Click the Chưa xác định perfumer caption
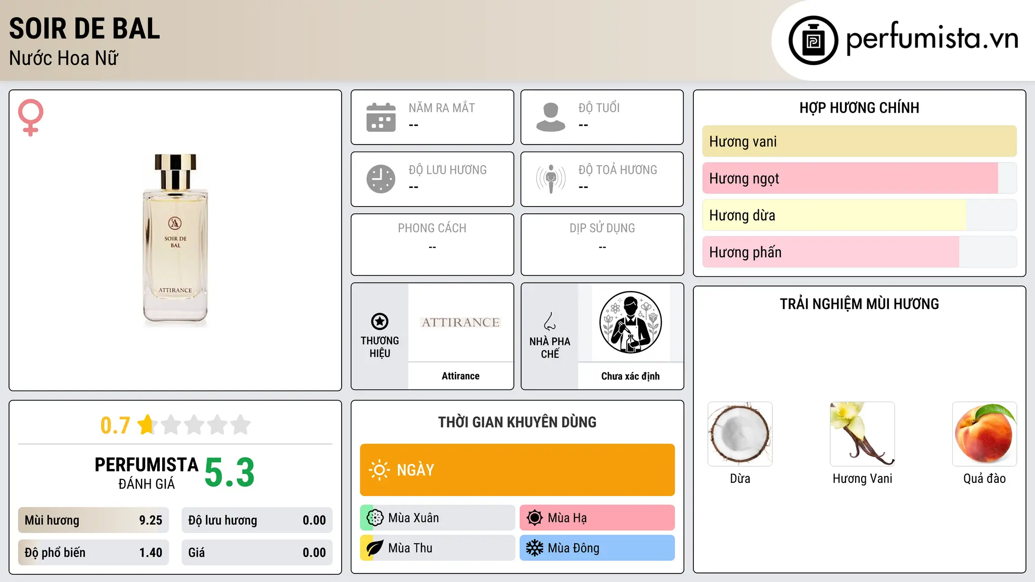The height and width of the screenshot is (582, 1035). [x=631, y=376]
